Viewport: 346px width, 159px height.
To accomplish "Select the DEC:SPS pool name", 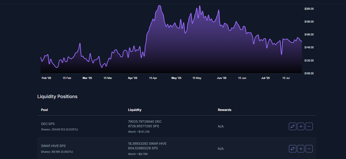I will [48, 124].
